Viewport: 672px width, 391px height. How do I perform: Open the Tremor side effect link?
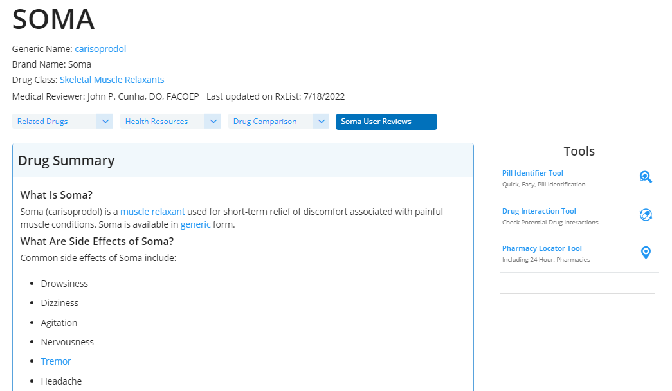coord(56,361)
